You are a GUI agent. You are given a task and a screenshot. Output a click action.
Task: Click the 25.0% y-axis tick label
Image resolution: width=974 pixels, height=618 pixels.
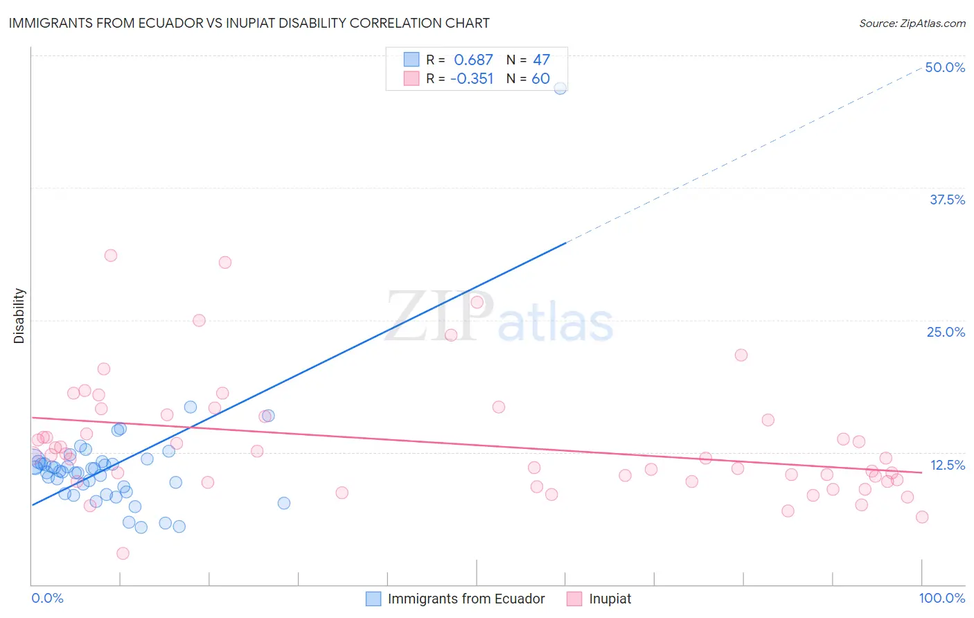946,332
